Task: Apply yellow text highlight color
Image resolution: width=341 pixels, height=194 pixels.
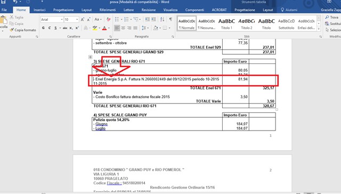Action: [95, 28]
